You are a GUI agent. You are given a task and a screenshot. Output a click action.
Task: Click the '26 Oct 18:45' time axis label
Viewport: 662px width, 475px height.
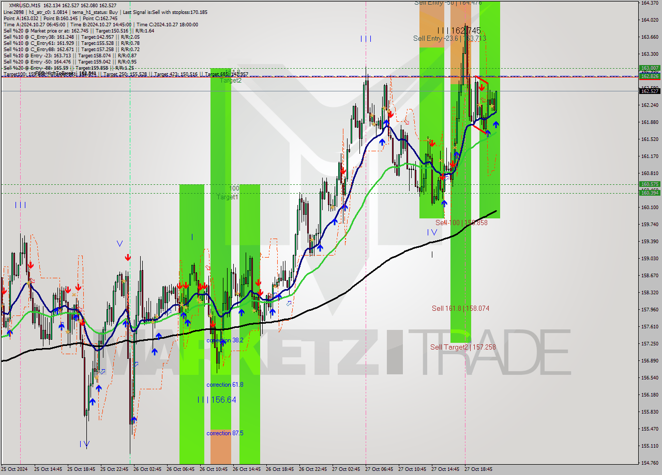point(280,469)
